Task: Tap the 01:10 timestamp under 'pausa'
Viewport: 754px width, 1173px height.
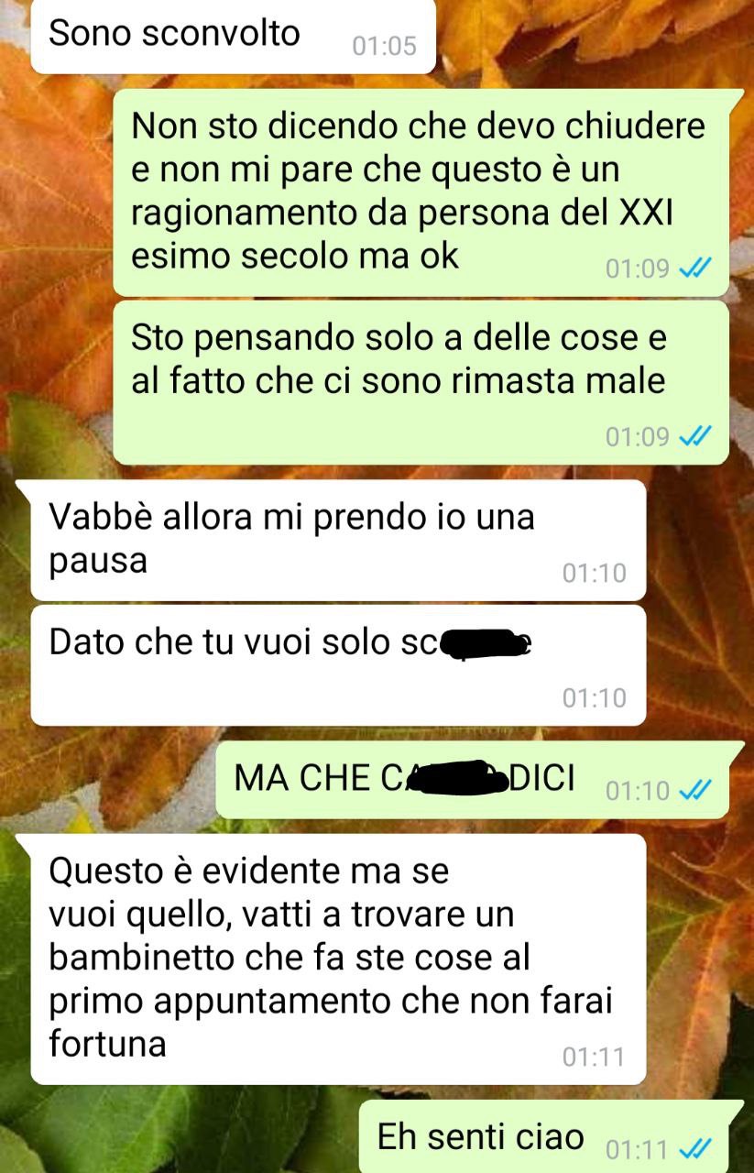Action: 594,574
